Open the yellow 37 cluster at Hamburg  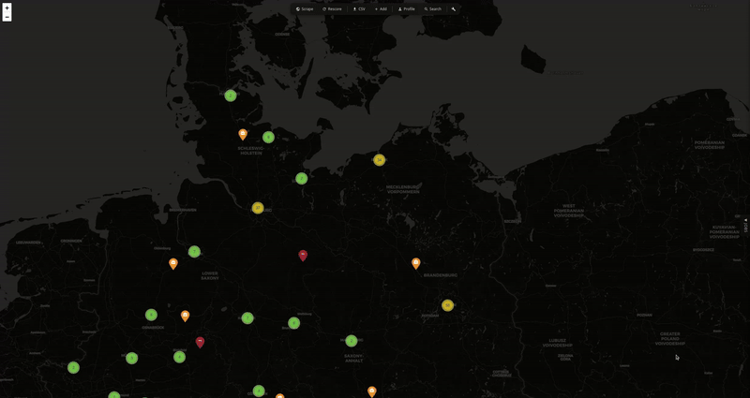(x=258, y=208)
